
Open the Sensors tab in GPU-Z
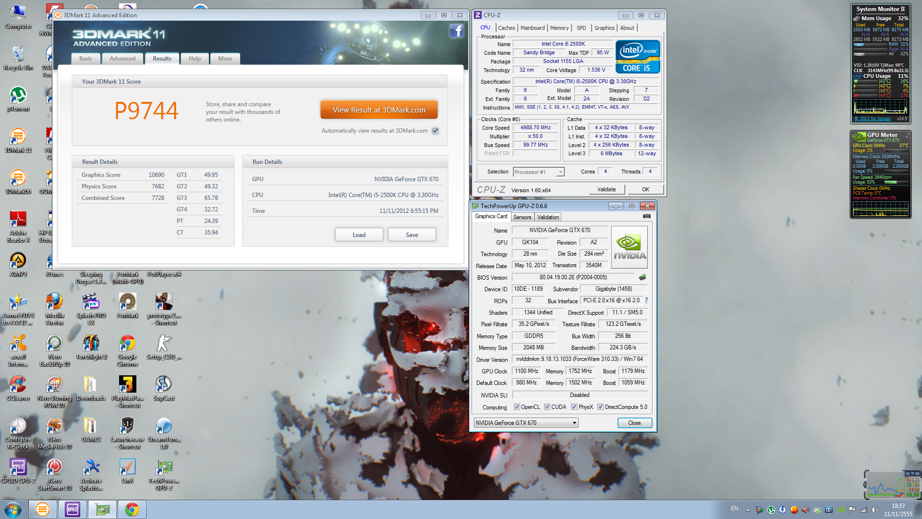tap(522, 217)
